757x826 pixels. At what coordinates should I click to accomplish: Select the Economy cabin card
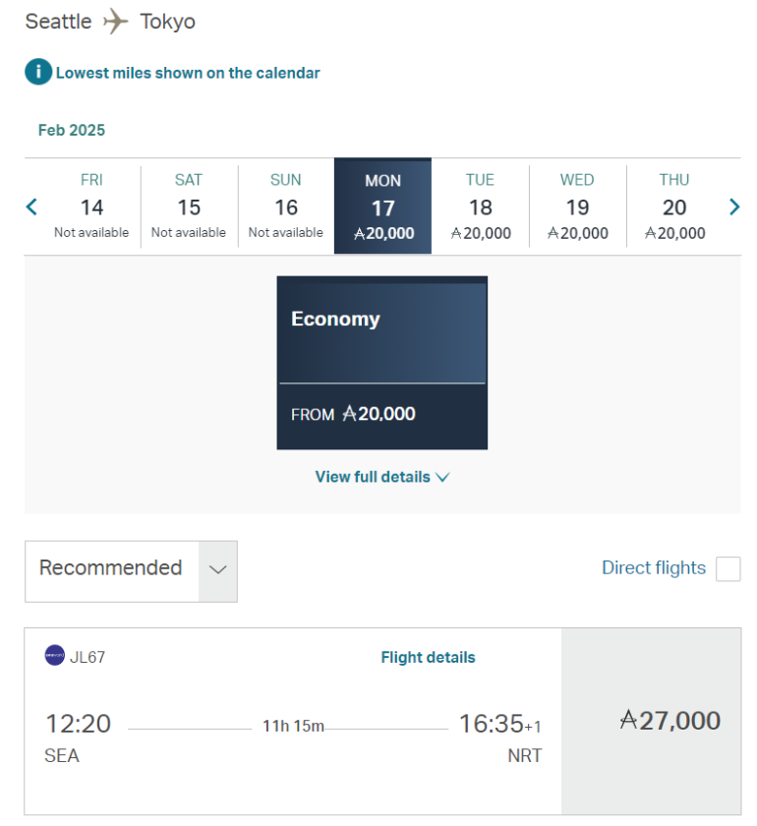[x=381, y=362]
